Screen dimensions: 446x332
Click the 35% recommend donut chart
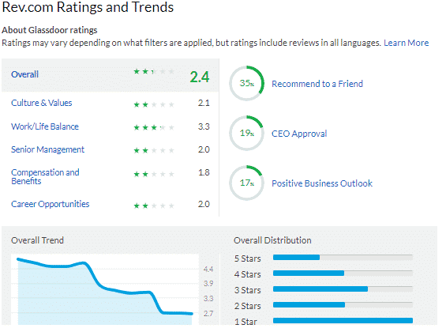(247, 84)
